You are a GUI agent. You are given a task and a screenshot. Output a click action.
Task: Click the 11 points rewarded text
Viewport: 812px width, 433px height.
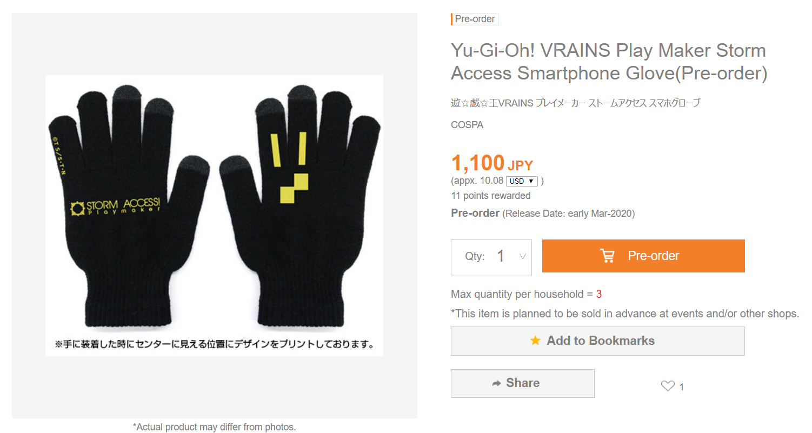pyautogui.click(x=491, y=196)
